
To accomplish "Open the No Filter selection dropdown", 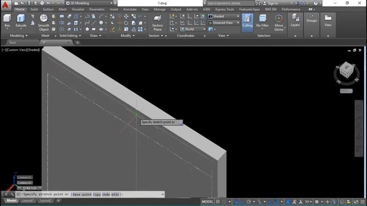I will coord(262,21).
